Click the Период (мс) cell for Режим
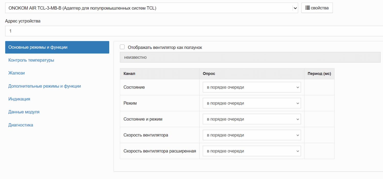This screenshot has width=383, height=179. click(319, 103)
